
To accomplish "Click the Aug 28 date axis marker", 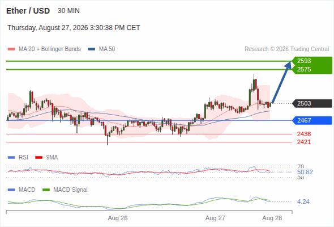I will pyautogui.click(x=272, y=218).
